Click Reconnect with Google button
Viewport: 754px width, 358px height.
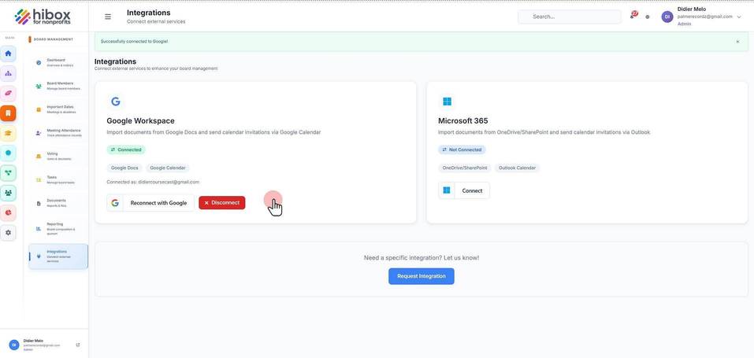tap(150, 203)
